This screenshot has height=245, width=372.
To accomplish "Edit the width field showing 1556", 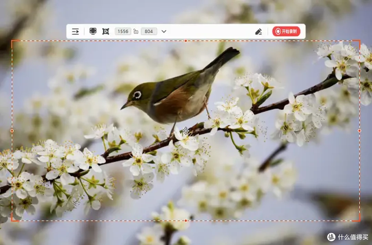I will click(x=123, y=31).
